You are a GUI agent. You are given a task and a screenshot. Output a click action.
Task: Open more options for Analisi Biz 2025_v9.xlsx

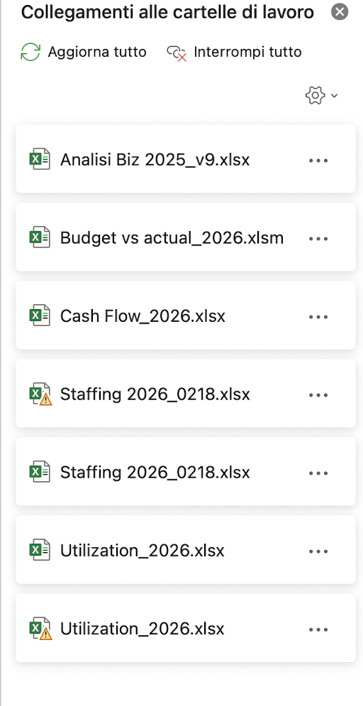click(x=318, y=160)
